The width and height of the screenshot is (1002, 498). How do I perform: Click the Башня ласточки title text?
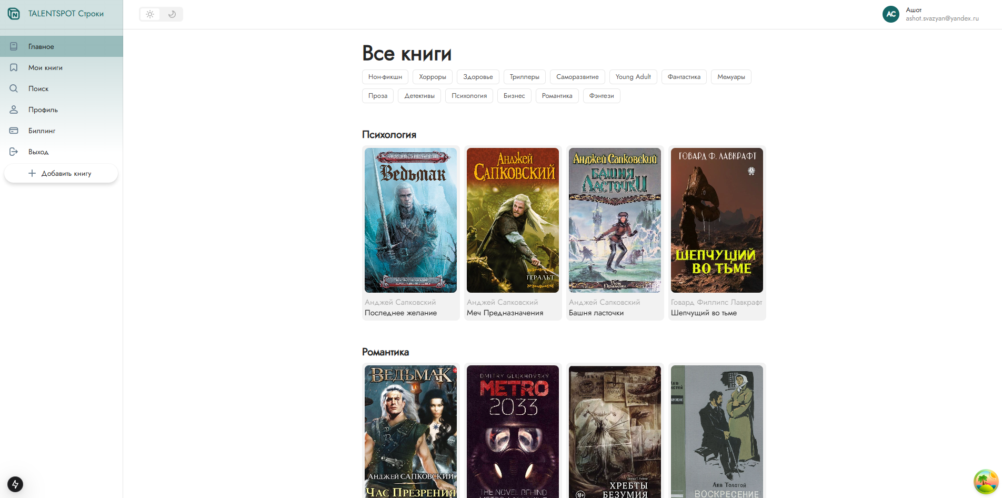pyautogui.click(x=596, y=313)
